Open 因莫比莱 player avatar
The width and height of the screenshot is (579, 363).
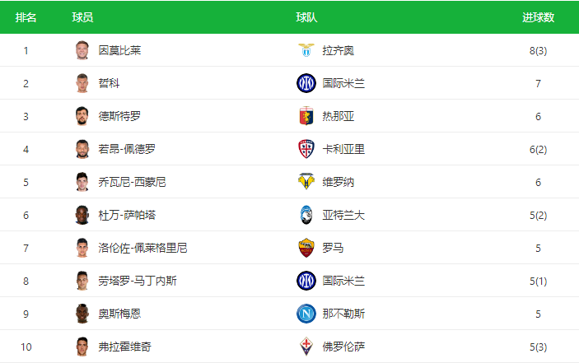(82, 50)
